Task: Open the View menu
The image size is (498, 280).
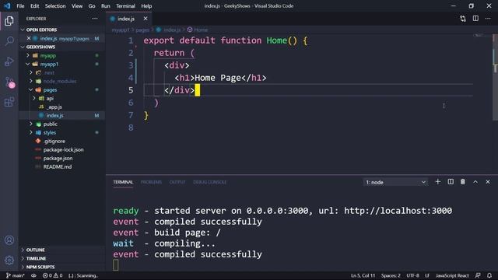Action: point(77,5)
